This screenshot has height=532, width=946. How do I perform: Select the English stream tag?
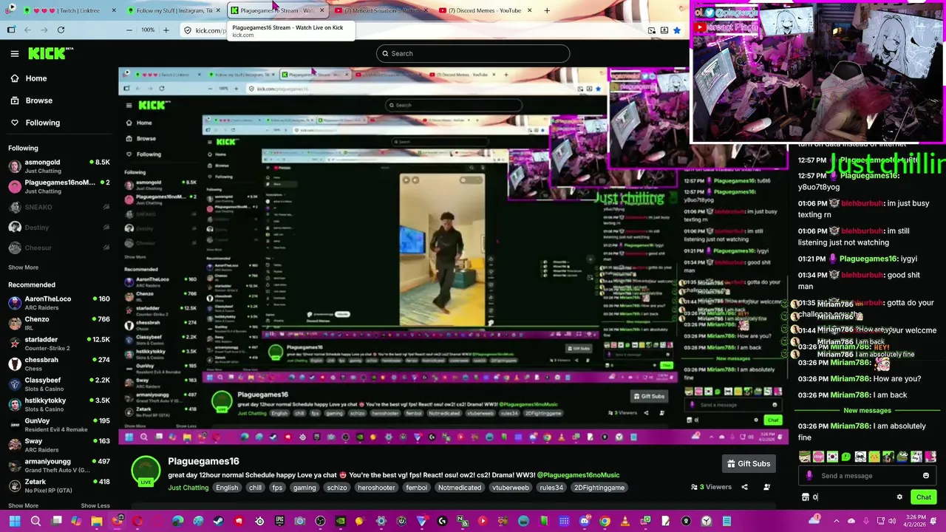point(227,488)
